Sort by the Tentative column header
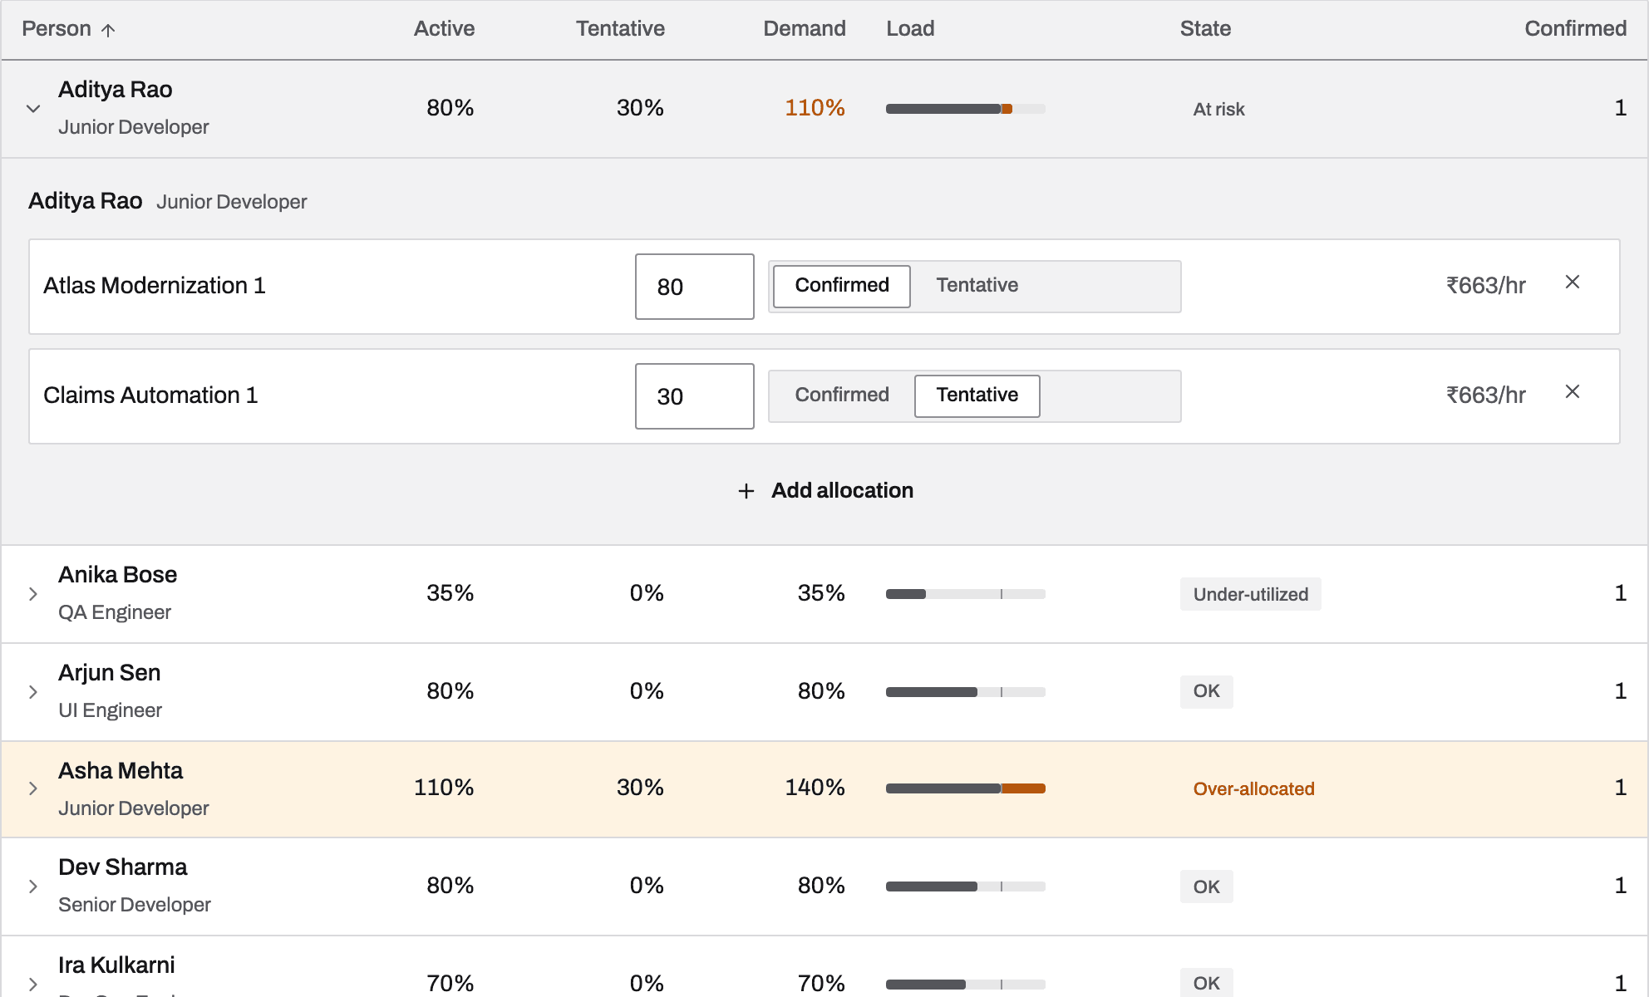Image resolution: width=1649 pixels, height=997 pixels. click(x=621, y=29)
